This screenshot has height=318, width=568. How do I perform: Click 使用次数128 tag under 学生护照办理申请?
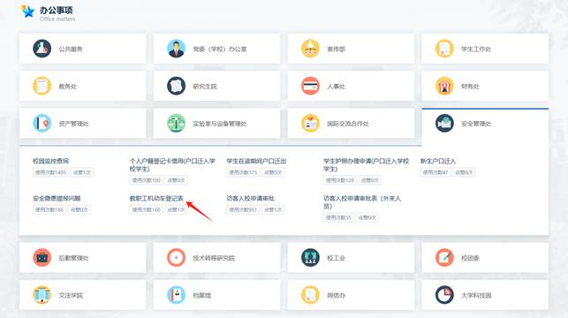340,180
